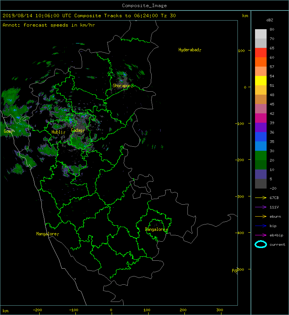Select the bright green swatch between 30 and 20
289x315 pixels.
(261, 156)
